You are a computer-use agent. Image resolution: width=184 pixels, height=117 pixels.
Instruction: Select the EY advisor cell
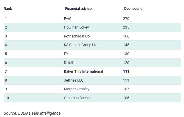pyautogui.click(x=66, y=54)
